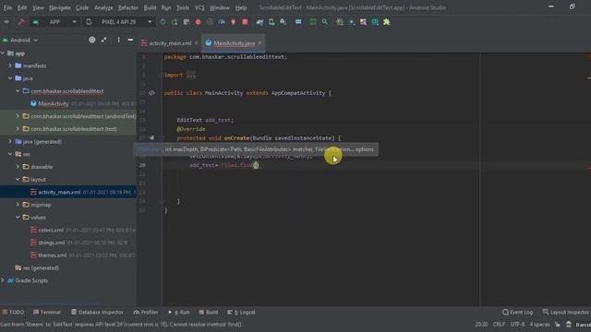
Task: Start debugging with the bug icon
Action: (x=198, y=22)
